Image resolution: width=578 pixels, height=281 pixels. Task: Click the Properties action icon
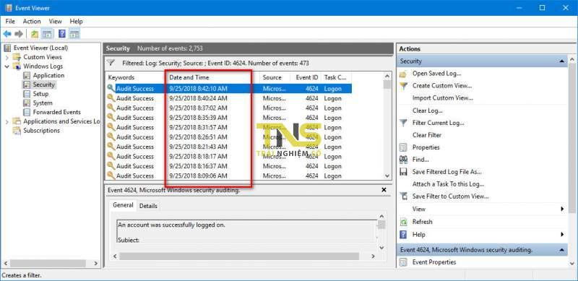tap(404, 147)
